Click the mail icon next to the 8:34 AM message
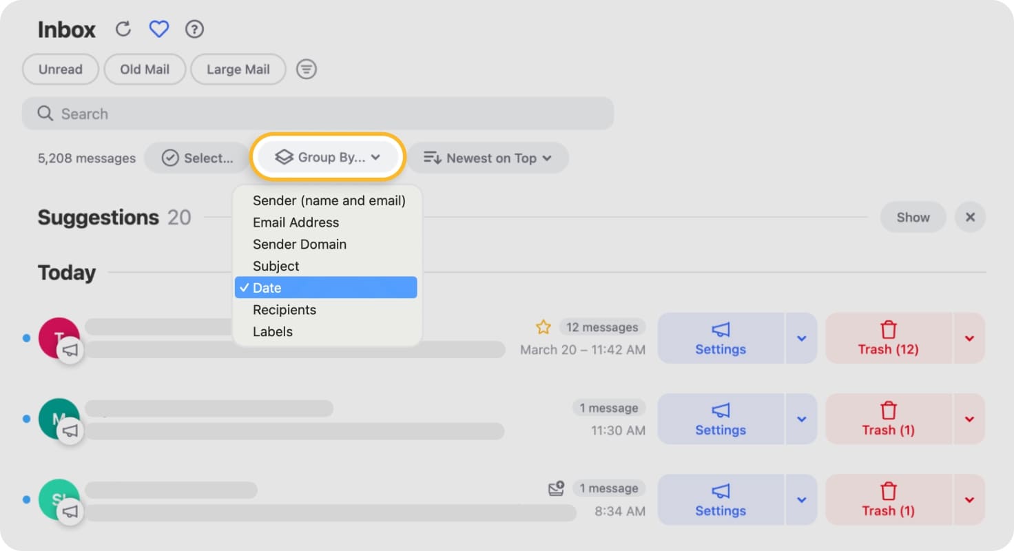Image resolution: width=1014 pixels, height=551 pixels. [x=556, y=488]
